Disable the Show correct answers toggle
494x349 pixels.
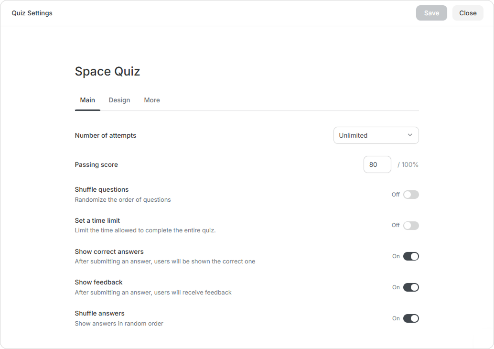[411, 256]
